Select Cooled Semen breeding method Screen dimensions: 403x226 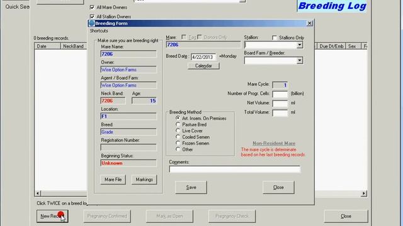(178, 137)
